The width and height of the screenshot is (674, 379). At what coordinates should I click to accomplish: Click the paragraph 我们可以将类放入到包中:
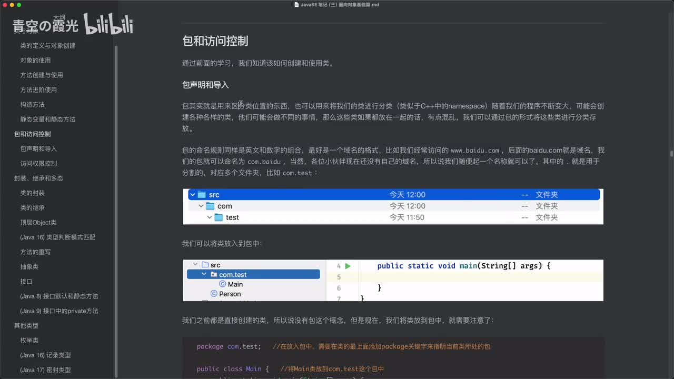tap(222, 243)
